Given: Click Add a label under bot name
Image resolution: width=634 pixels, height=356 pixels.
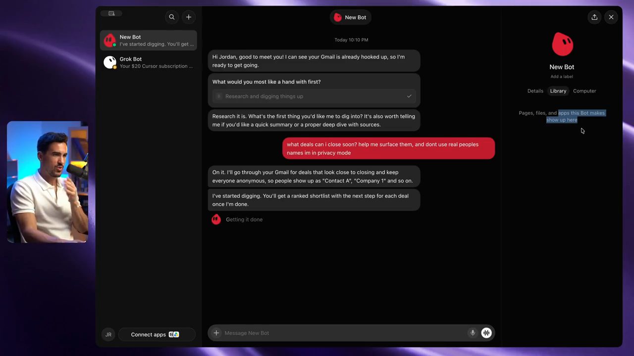Looking at the screenshot, I should click(562, 77).
